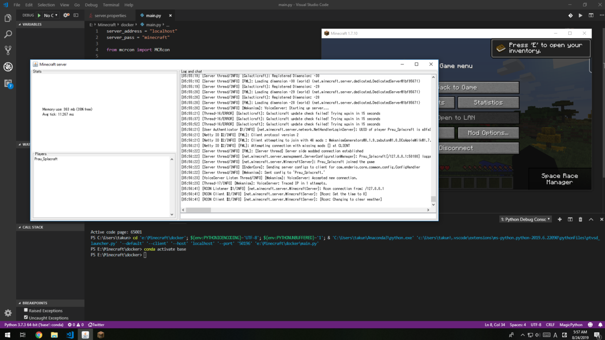
Task: Open launch.json with the debug gear icon
Action: coord(66,16)
